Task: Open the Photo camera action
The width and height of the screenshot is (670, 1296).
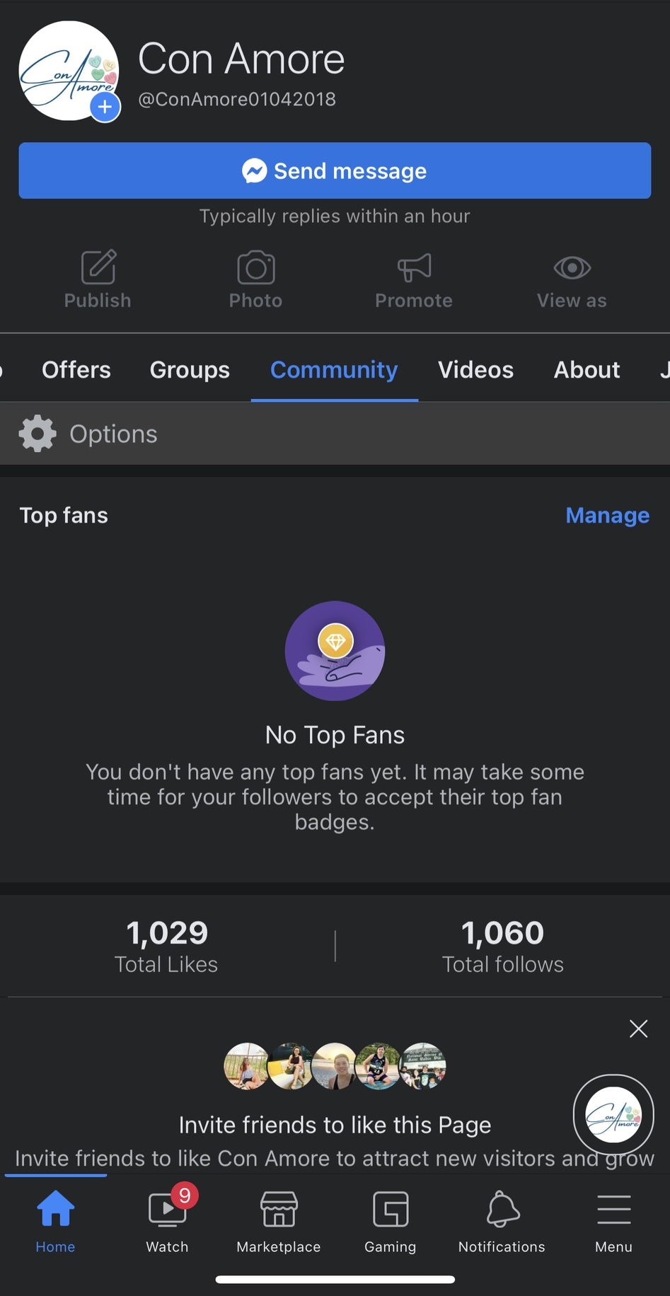Action: (255, 267)
